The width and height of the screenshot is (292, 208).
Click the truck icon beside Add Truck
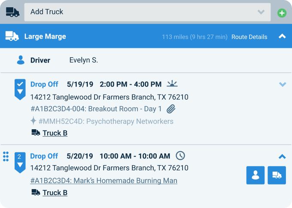[12, 12]
